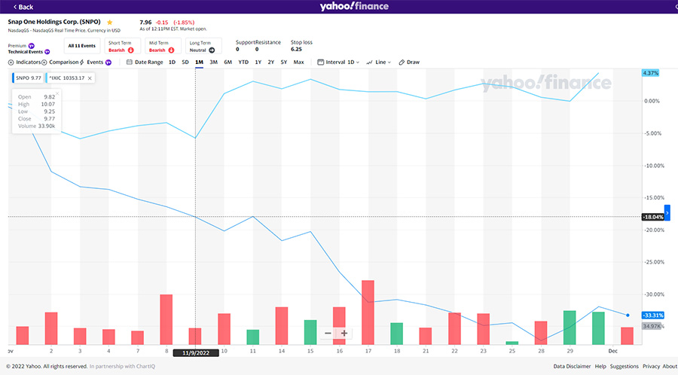Select the 3M date range

[x=214, y=62]
